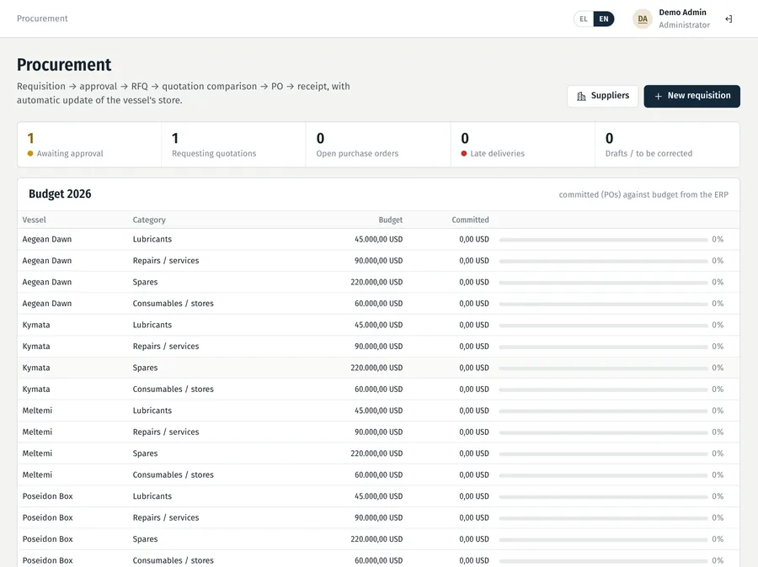Create a New requisition
Viewport: 758px width, 567px height.
click(x=691, y=96)
